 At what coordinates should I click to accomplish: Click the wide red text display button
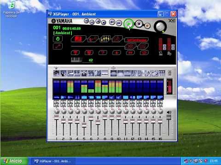click(136, 40)
